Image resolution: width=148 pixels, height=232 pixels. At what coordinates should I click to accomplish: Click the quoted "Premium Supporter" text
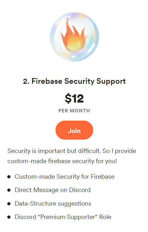click(x=68, y=217)
